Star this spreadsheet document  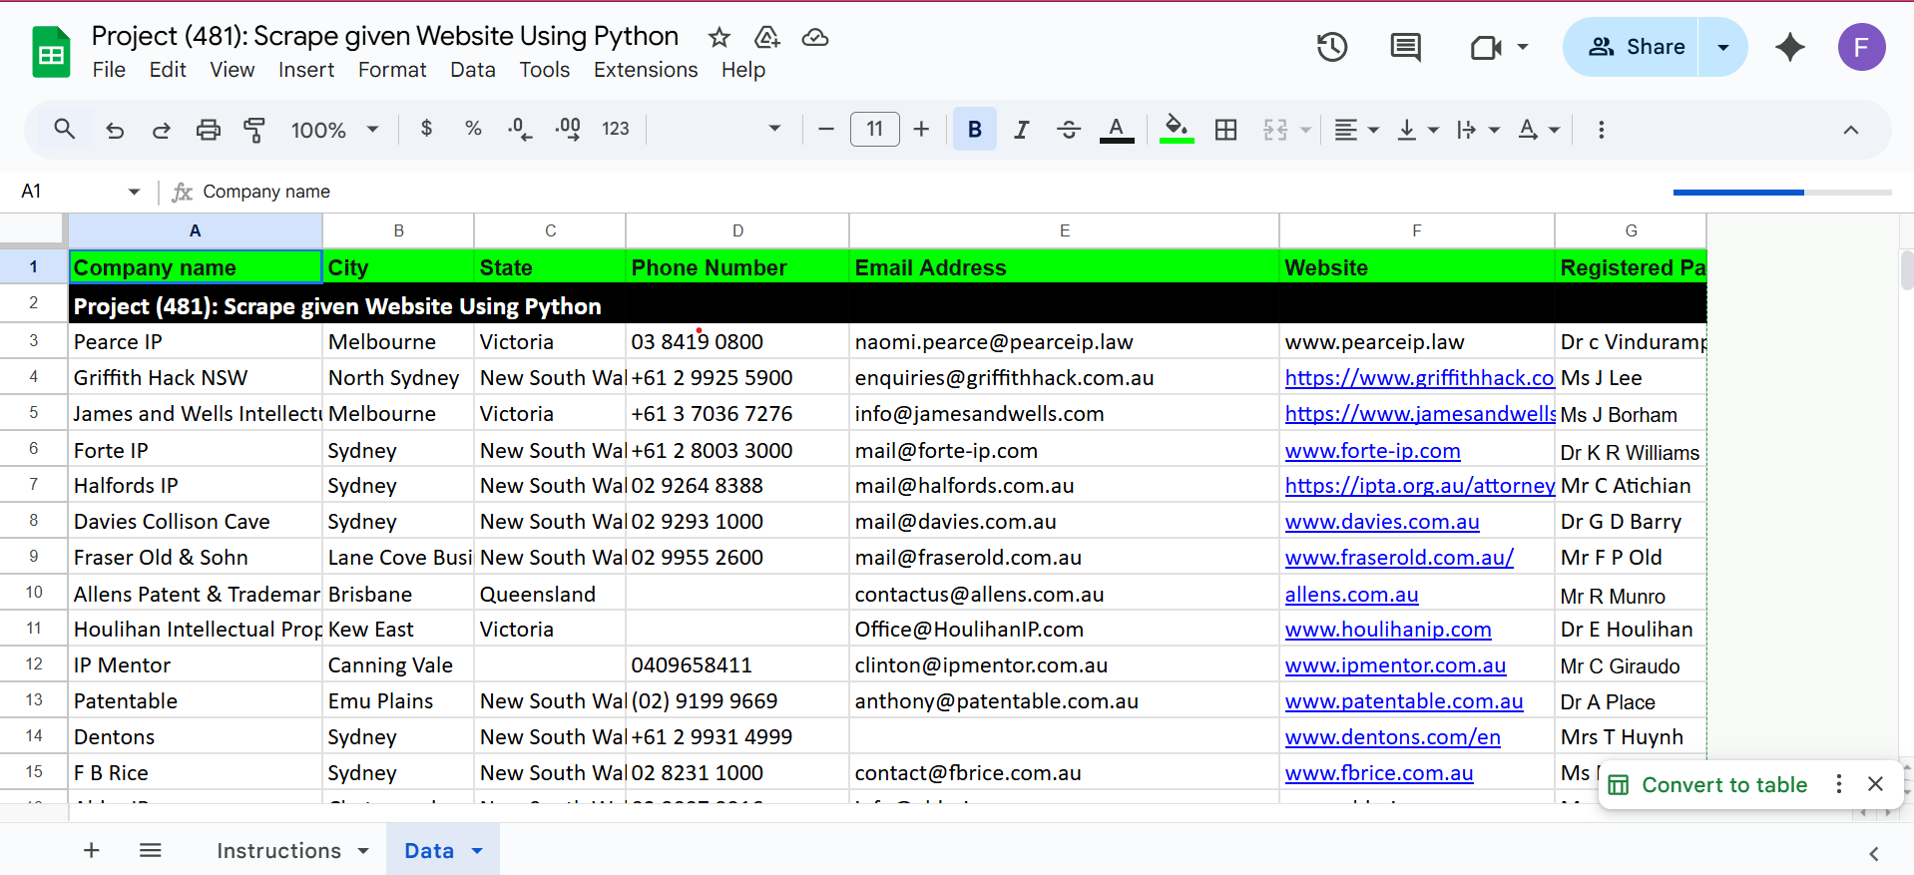pyautogui.click(x=718, y=38)
